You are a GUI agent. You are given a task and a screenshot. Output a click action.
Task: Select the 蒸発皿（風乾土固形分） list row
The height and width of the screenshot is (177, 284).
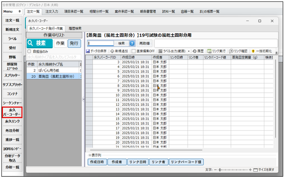point(54,76)
